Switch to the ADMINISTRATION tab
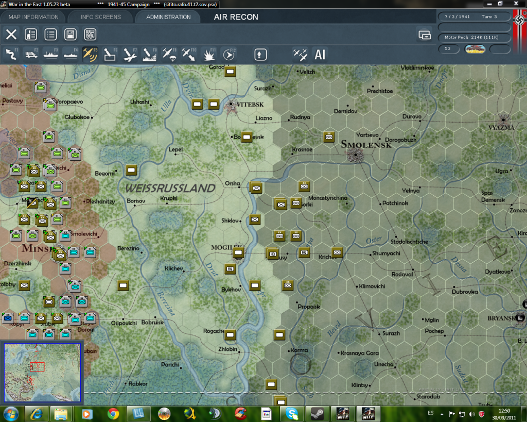 168,17
